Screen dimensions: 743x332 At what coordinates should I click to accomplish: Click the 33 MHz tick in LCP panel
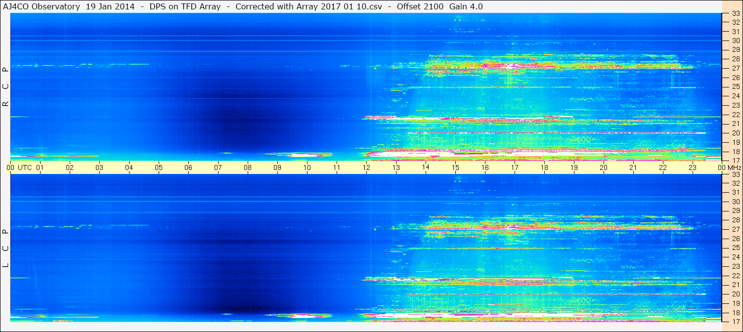click(x=736, y=174)
